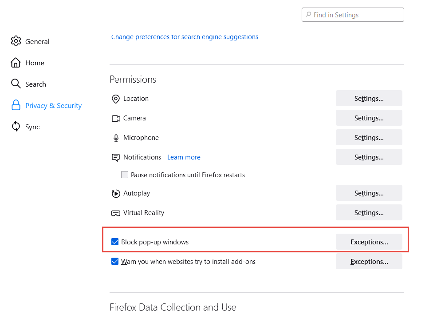Click the Microphone icon

coord(116,138)
